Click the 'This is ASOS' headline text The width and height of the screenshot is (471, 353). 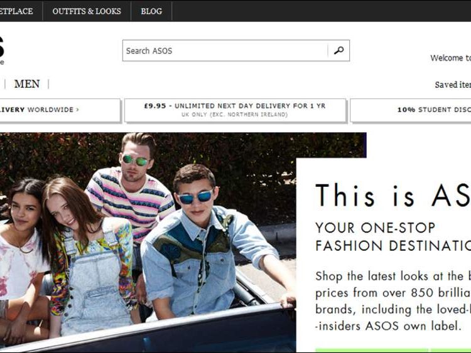tap(393, 196)
